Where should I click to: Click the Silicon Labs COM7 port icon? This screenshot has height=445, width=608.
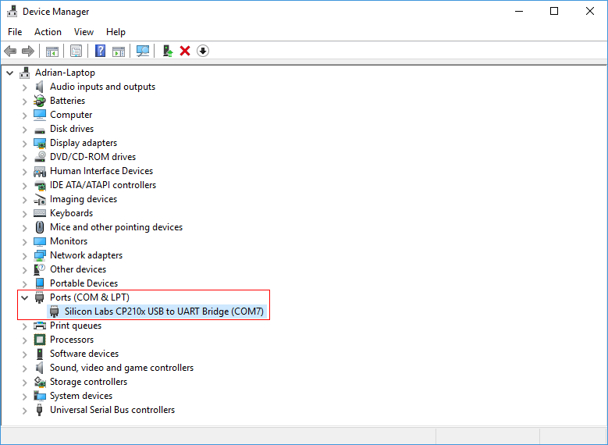tap(55, 311)
